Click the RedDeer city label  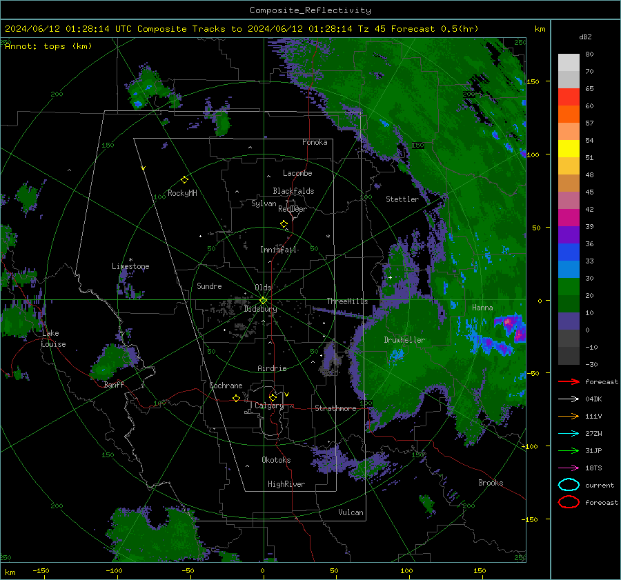(x=293, y=209)
